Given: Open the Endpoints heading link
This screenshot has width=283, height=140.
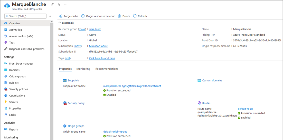Looking at the screenshot, I should click(74, 80).
